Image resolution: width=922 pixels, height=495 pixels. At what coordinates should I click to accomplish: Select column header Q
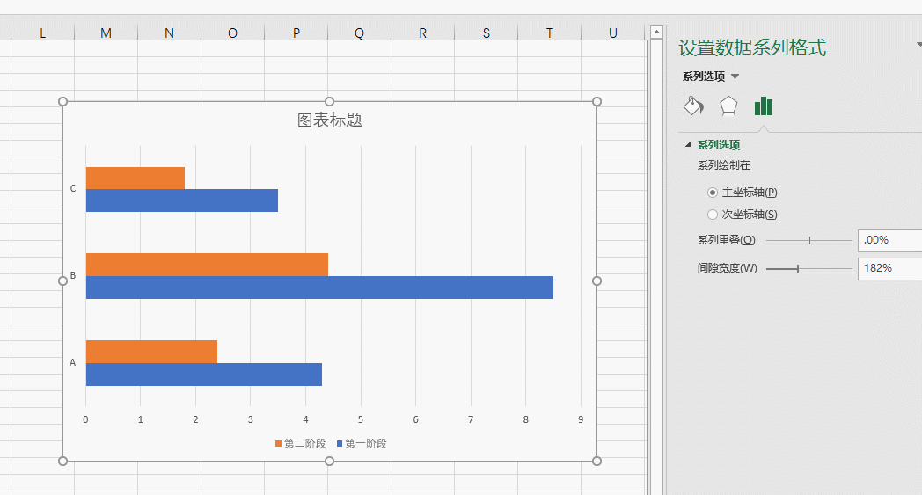pyautogui.click(x=359, y=33)
